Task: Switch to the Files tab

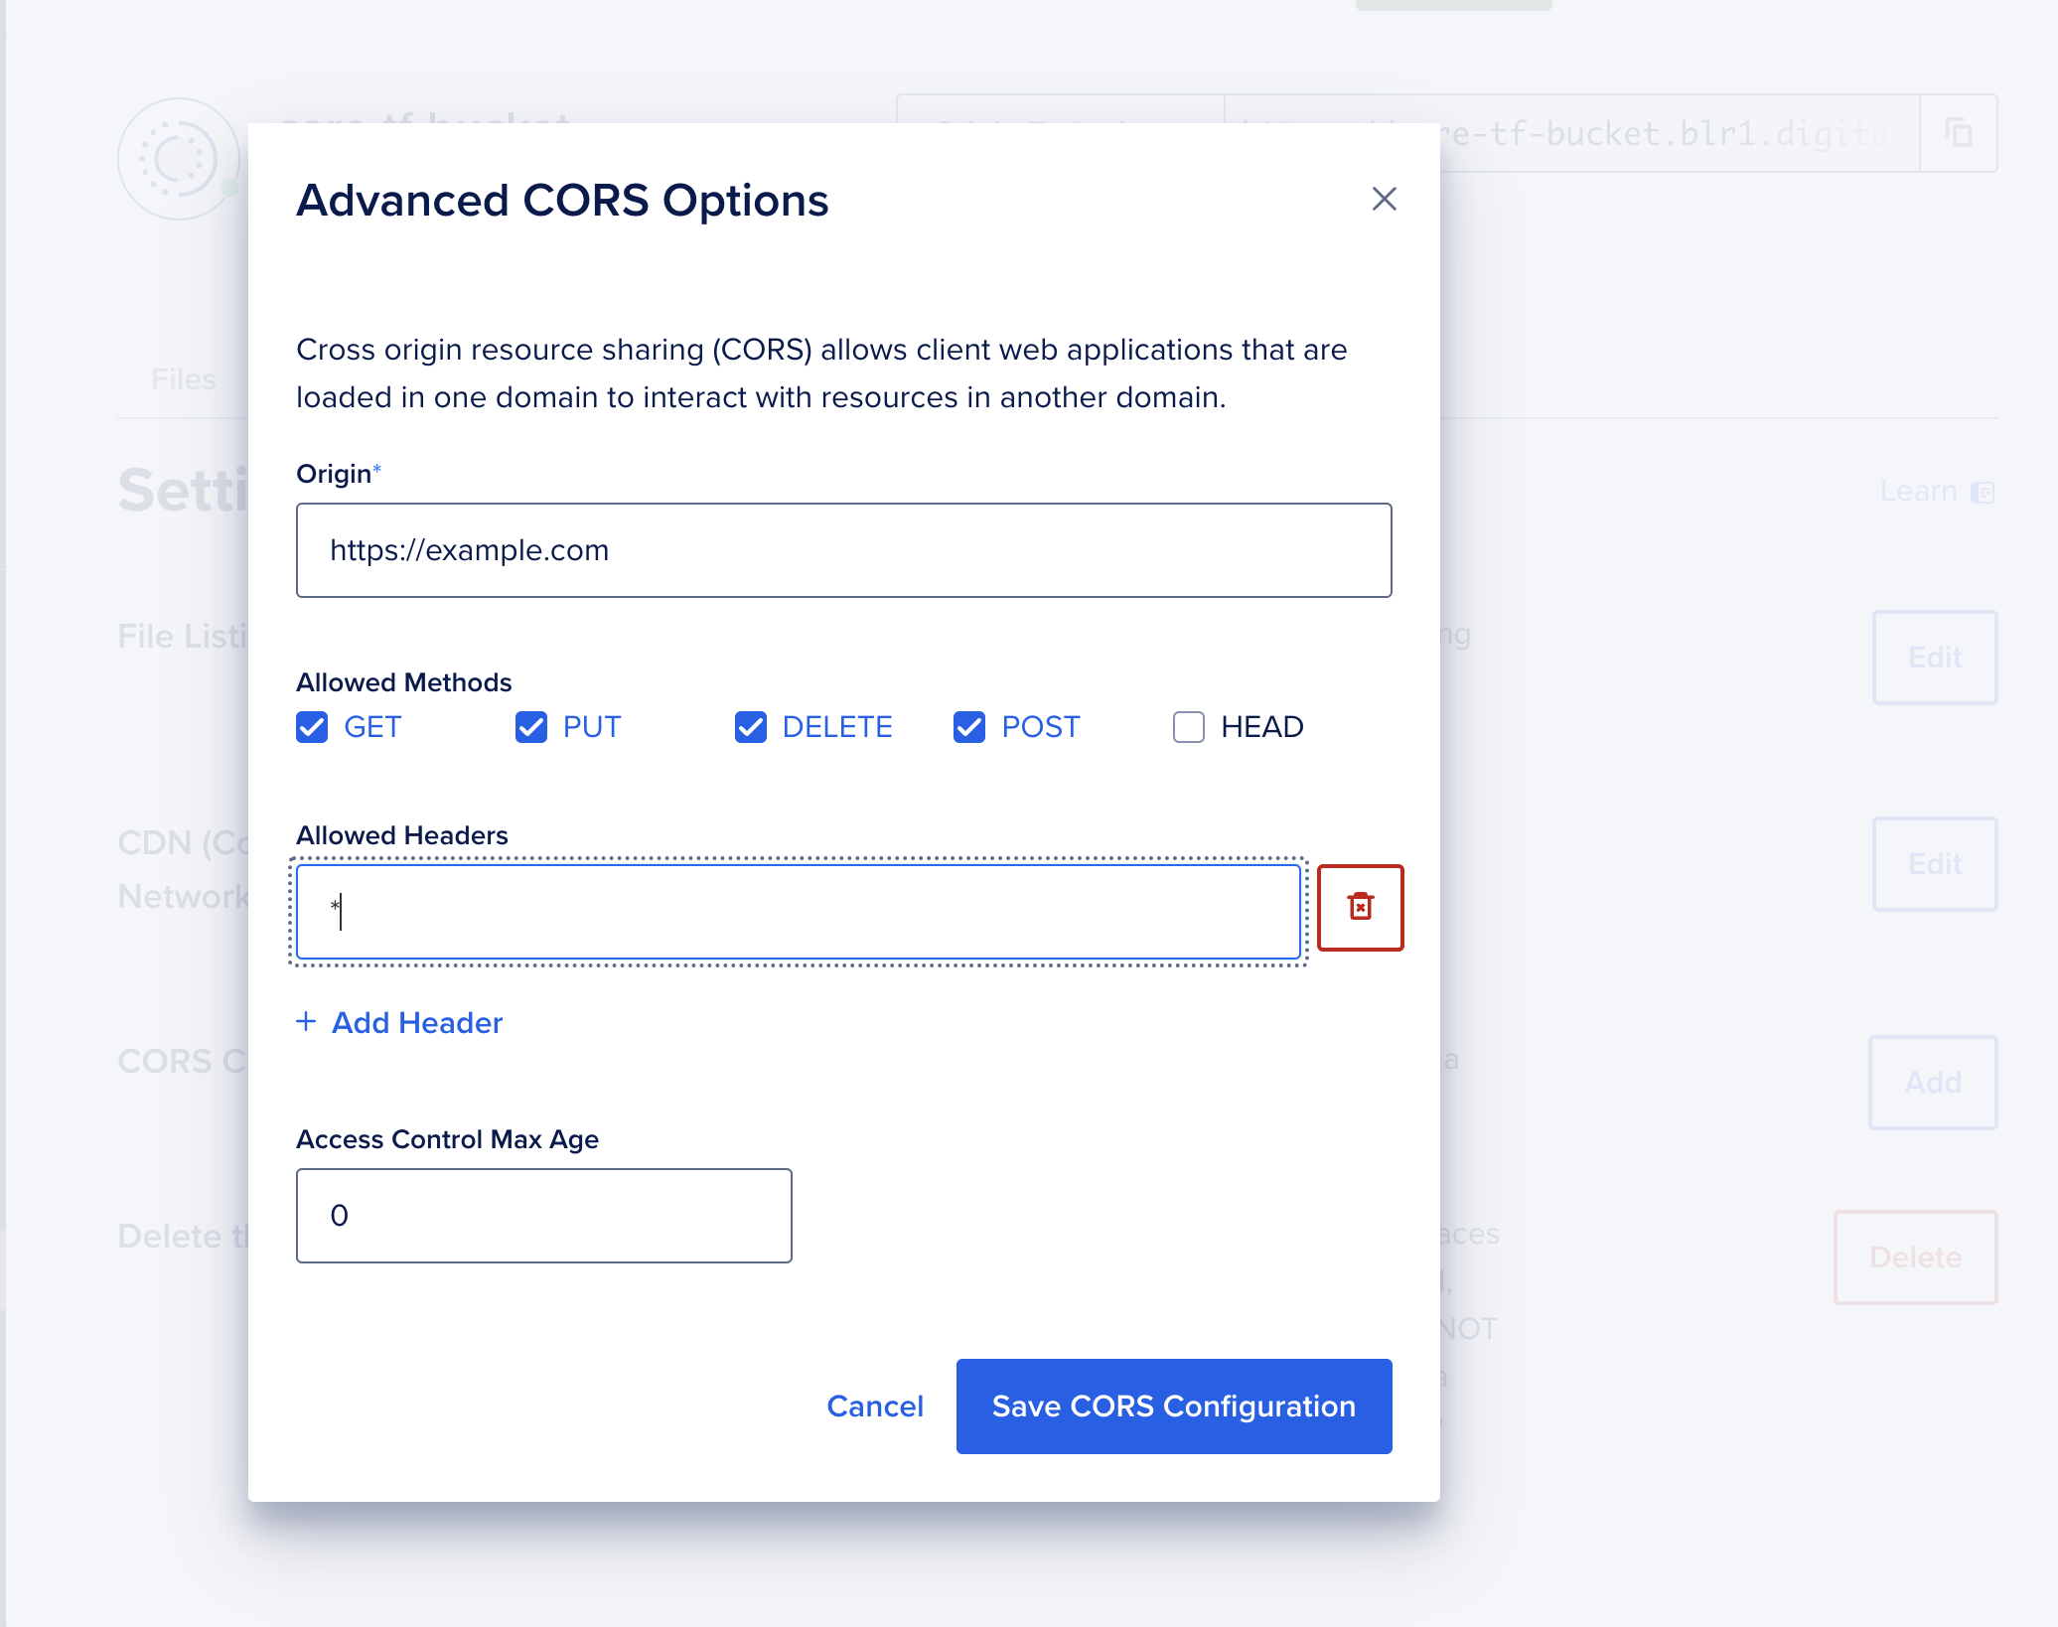Action: click(184, 379)
